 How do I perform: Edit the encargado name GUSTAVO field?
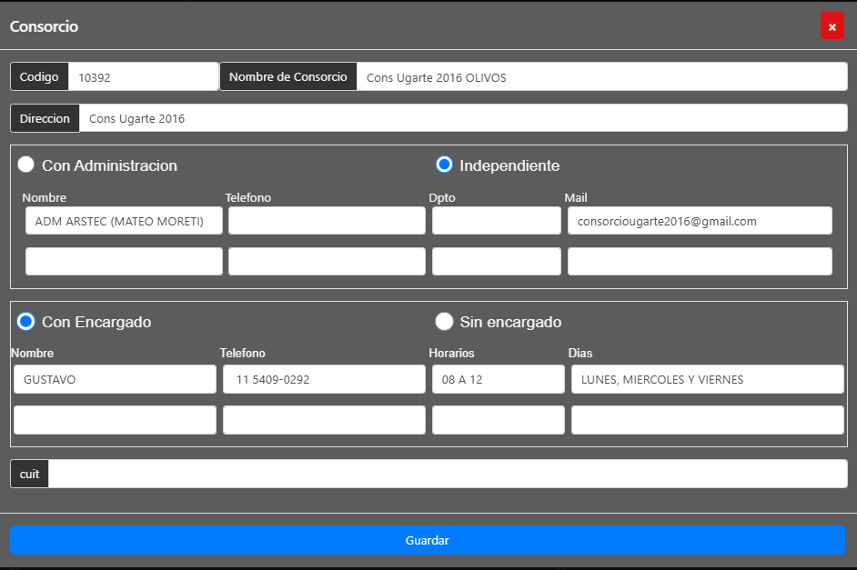pos(115,379)
